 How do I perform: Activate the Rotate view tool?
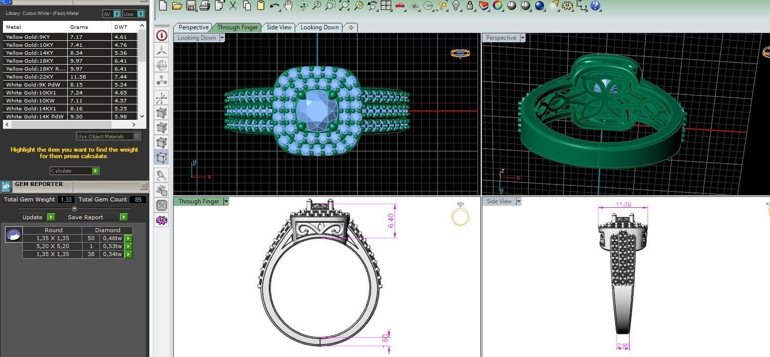(303, 6)
